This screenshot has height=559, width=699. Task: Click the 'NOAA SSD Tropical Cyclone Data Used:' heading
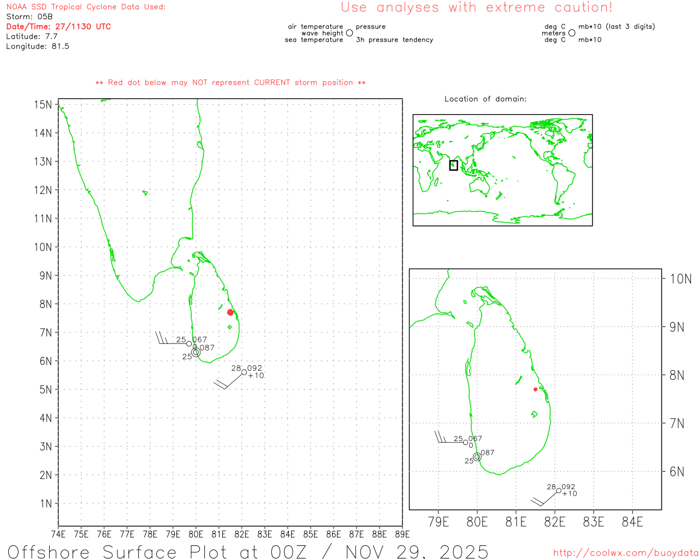click(x=86, y=7)
